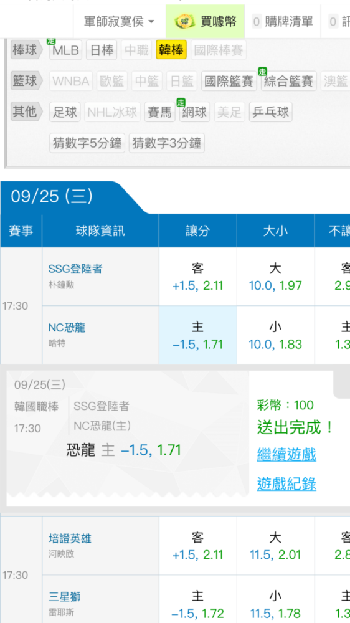Click the 買噱幣 coin icon
The width and height of the screenshot is (350, 623).
coord(185,22)
